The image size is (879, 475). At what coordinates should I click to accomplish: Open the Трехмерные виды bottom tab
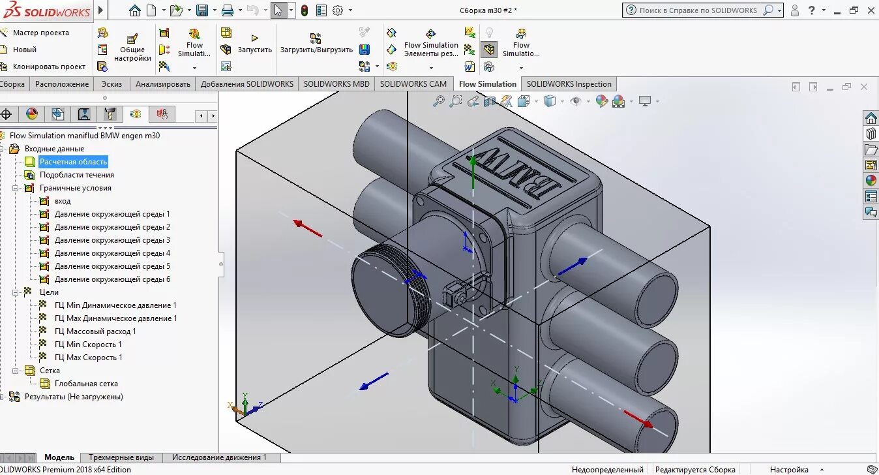(121, 457)
